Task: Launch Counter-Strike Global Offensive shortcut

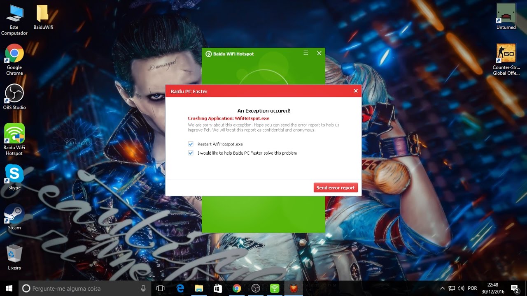Action: pyautogui.click(x=506, y=60)
